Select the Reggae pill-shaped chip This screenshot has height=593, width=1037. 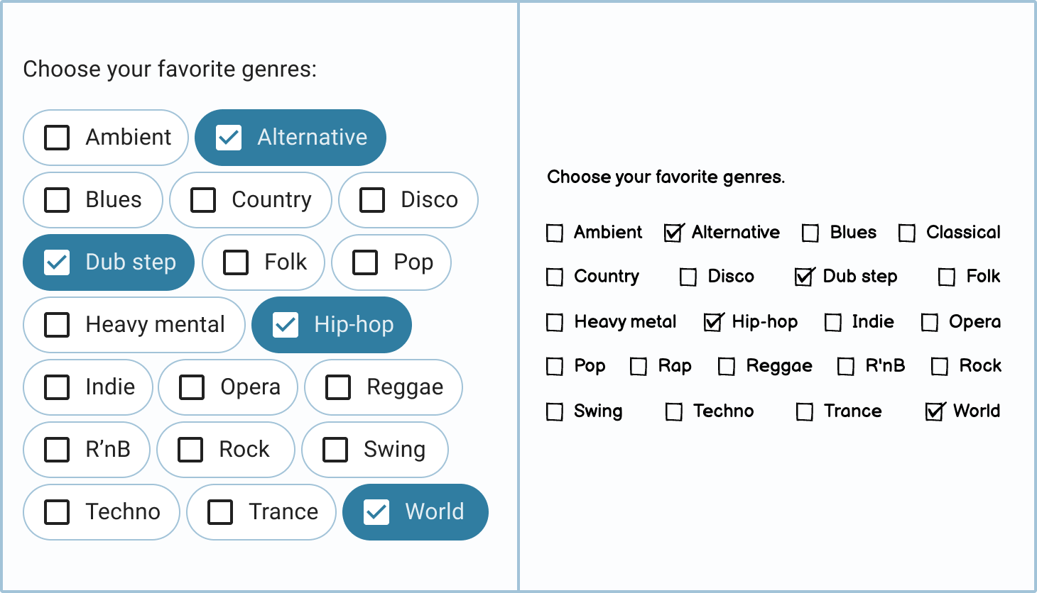click(x=384, y=387)
